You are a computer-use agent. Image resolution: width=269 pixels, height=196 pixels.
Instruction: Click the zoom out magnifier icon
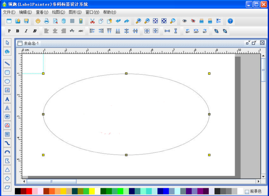[147, 21]
